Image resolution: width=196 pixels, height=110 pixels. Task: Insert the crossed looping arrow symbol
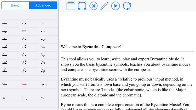click(x=44, y=85)
